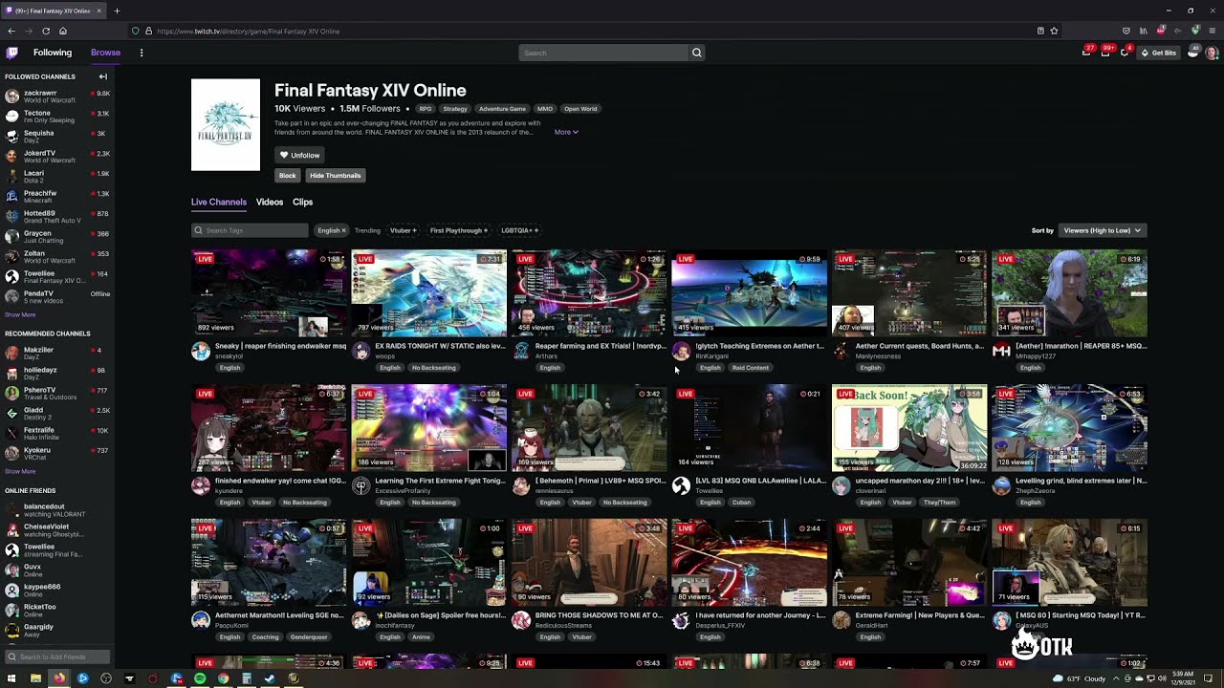Open Firefox hamburger application menu
The image size is (1224, 688).
click(1212, 31)
